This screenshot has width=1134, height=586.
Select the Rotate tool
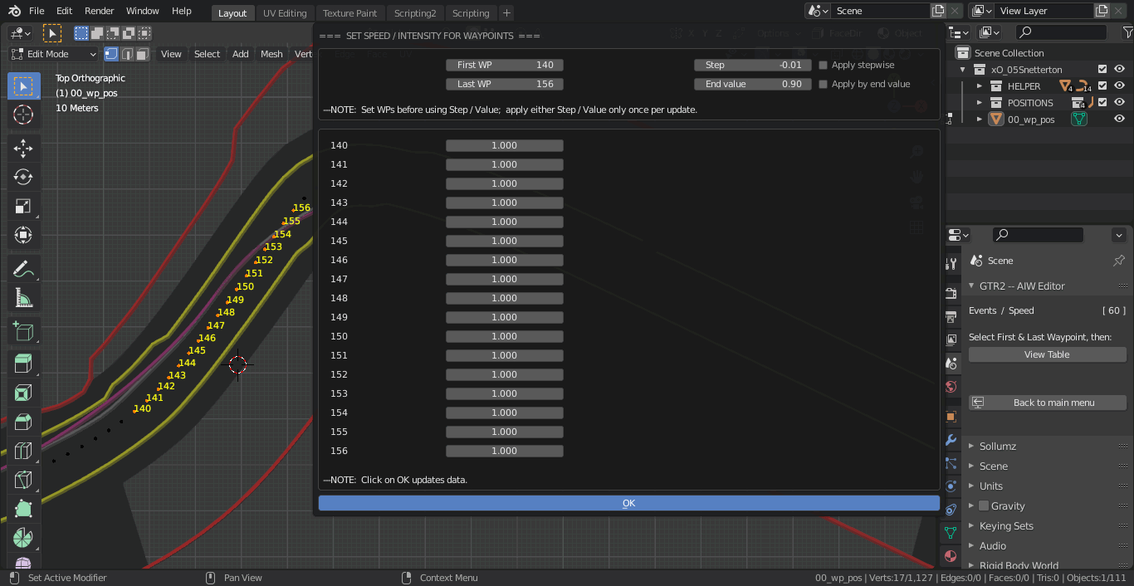(23, 177)
